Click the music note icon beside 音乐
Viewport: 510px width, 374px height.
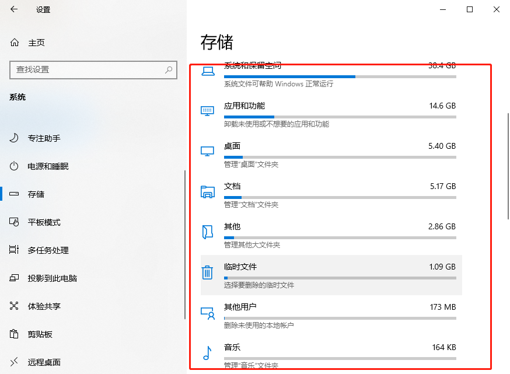coord(207,352)
